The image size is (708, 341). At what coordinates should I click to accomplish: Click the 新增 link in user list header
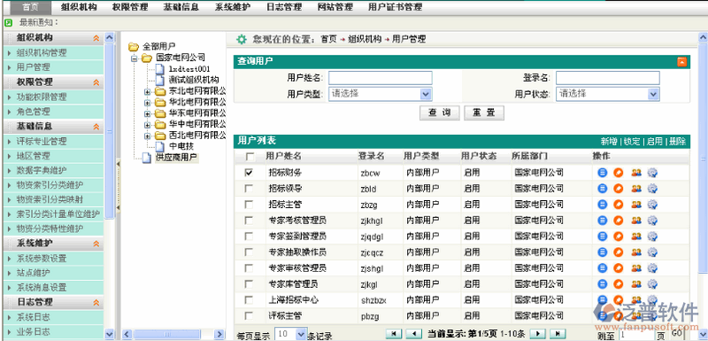[609, 142]
